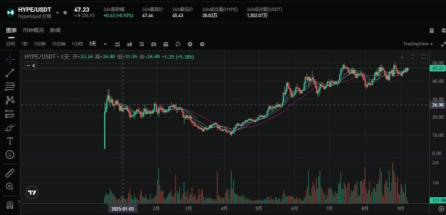446x215 pixels.
Task: Toggle the magnet snap mode
Action: pos(10,205)
